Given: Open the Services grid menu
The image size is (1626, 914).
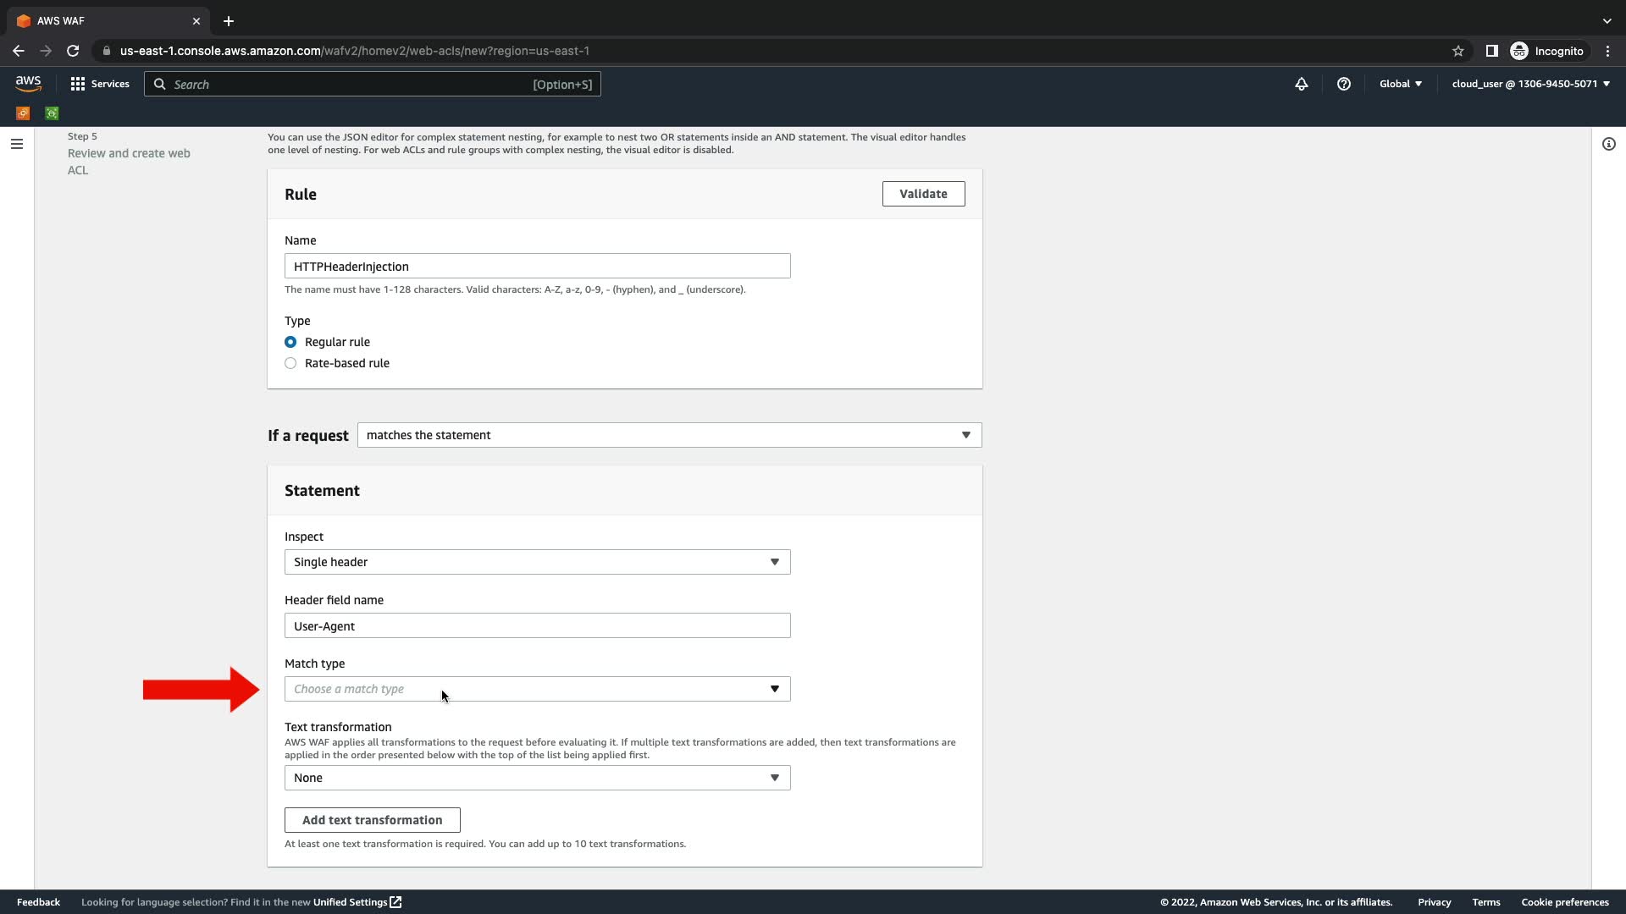Looking at the screenshot, I should [x=100, y=84].
